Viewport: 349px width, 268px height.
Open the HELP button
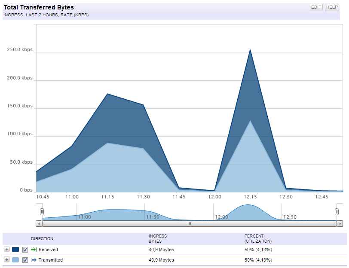332,7
